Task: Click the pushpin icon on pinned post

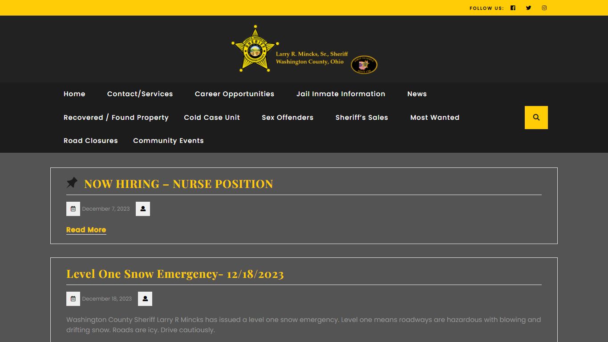Action: coord(72,183)
